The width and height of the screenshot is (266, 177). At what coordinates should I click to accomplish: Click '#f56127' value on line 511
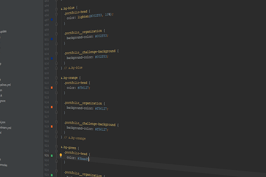[83, 88]
